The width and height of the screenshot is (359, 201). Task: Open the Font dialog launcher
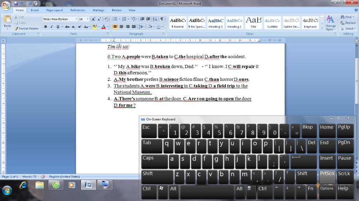108,33
